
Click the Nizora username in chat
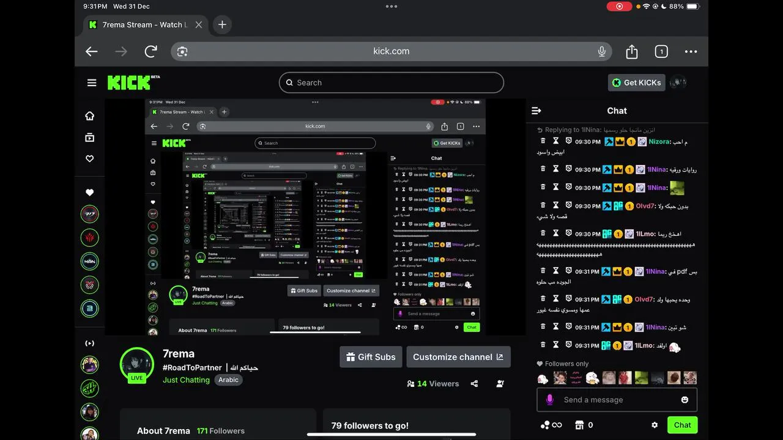pos(659,141)
